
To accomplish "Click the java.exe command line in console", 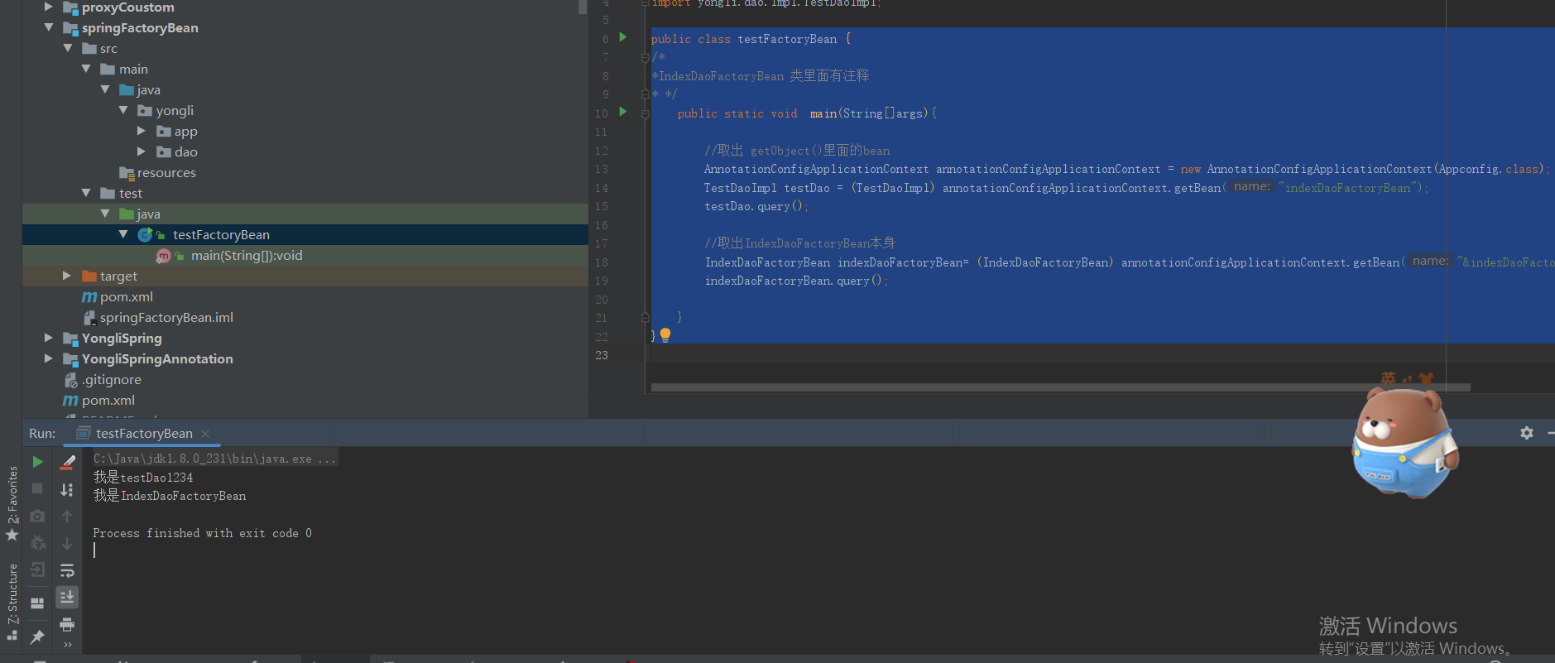I will click(x=214, y=459).
